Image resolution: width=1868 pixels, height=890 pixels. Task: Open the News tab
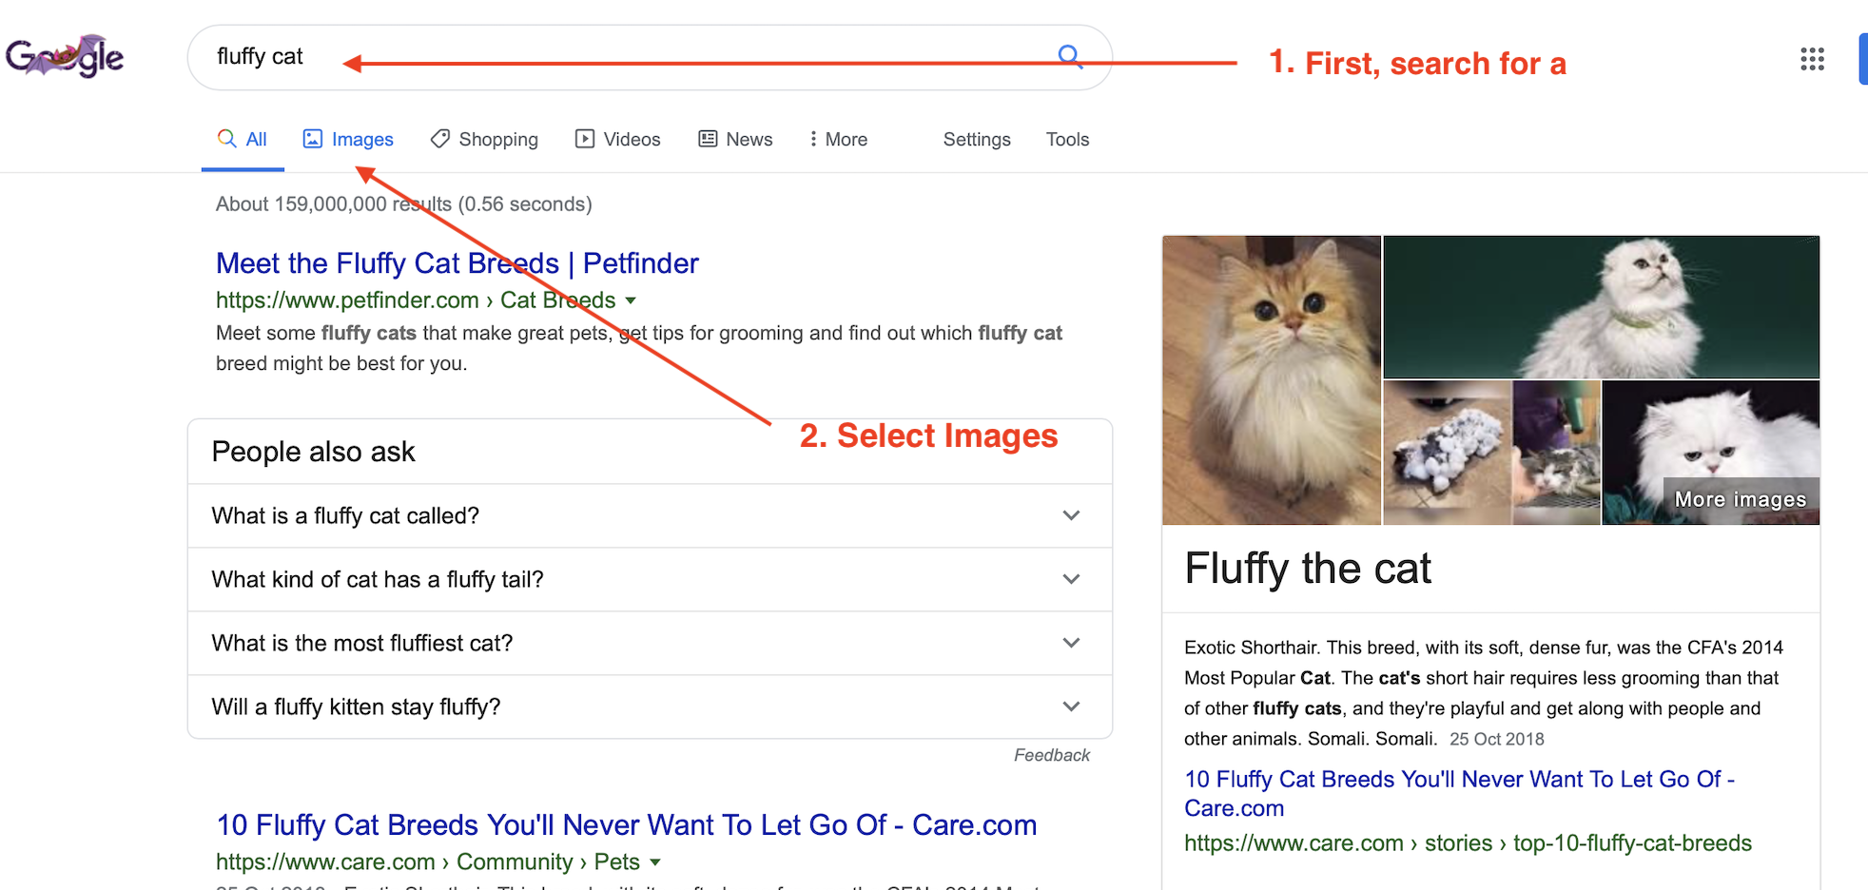tap(735, 140)
